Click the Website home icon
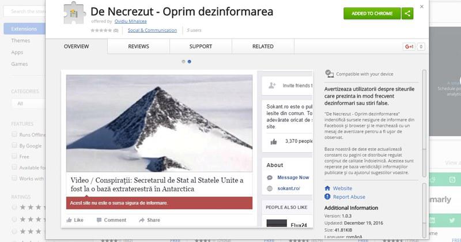461x242 pixels. (x=327, y=188)
